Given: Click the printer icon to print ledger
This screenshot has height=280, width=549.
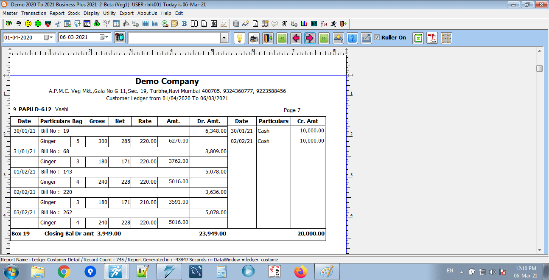Looking at the screenshot, I should [x=254, y=38].
